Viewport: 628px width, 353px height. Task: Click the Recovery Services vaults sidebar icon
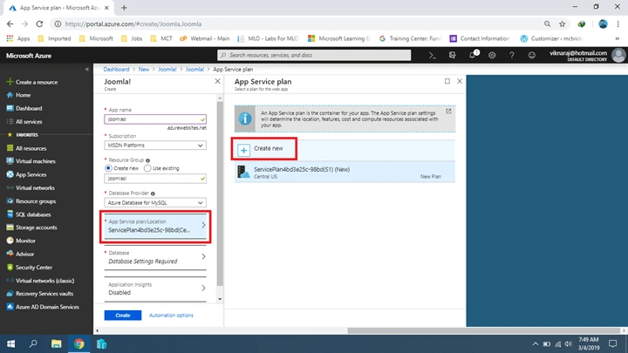[x=10, y=294]
